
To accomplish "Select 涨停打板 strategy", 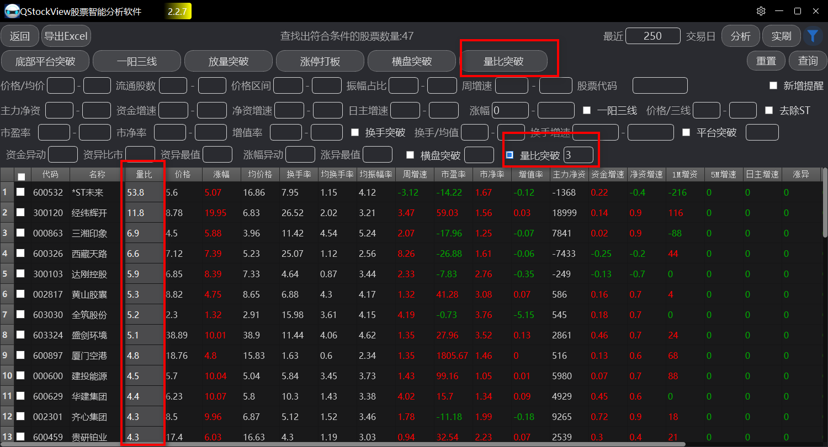I will point(320,61).
